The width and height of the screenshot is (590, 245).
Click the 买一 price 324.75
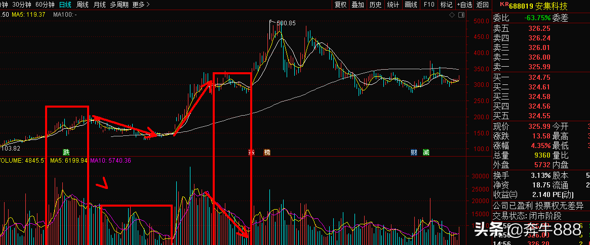[x=539, y=78]
